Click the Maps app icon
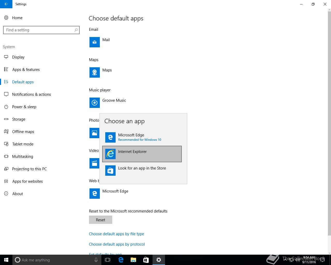 (x=95, y=72)
